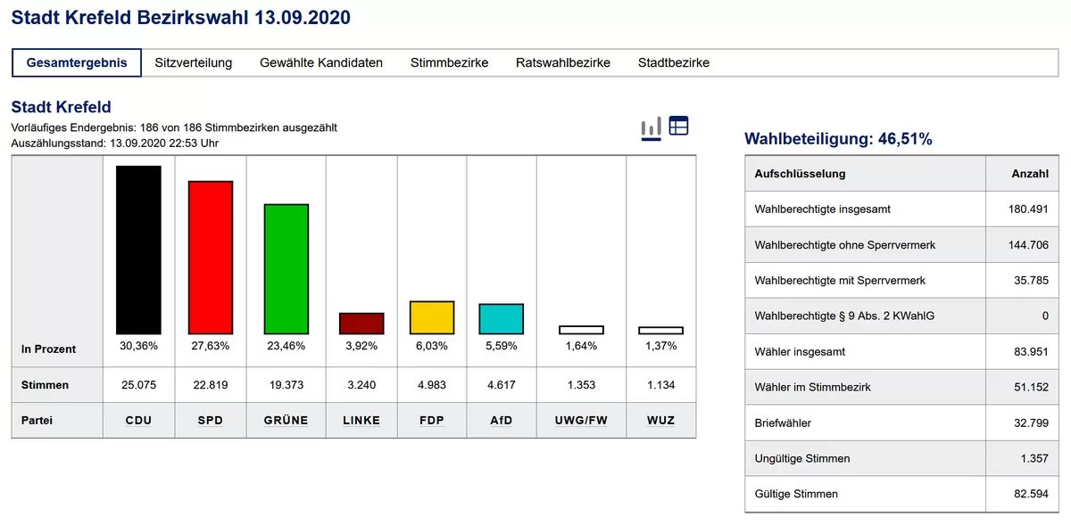The width and height of the screenshot is (1071, 525).
Task: Click the red SPD bar
Action: pyautogui.click(x=210, y=258)
